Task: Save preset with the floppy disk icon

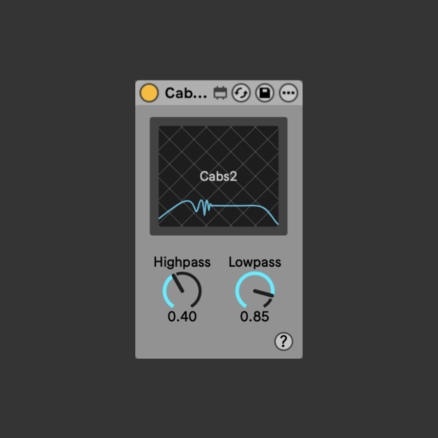Action: [x=265, y=93]
